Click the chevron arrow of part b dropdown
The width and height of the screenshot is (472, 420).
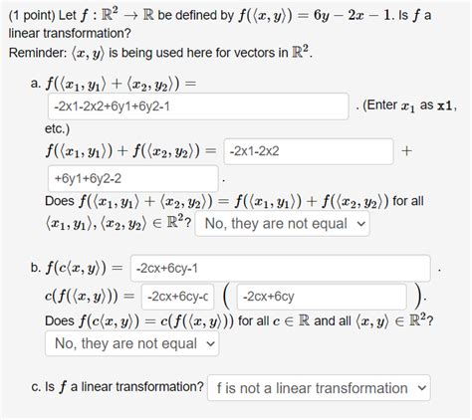point(210,343)
